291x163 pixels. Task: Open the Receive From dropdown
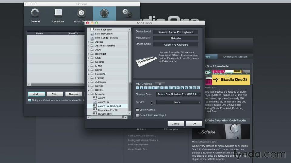point(179,94)
